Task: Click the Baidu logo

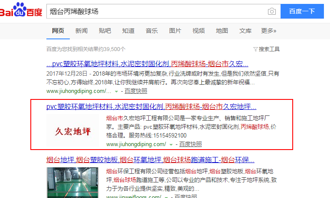Action: [21, 10]
